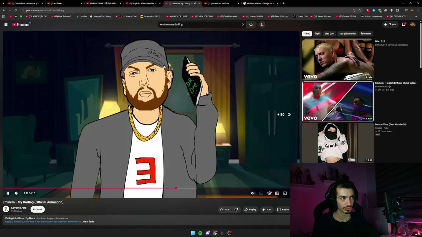Open the Kevome Arts channel name
This screenshot has width=422, height=237.
19,208
